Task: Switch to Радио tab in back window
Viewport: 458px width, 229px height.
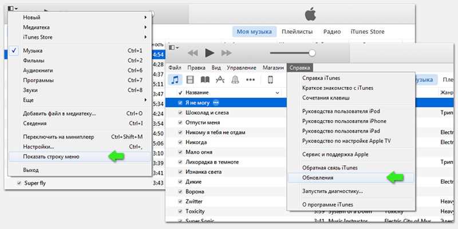Action: coord(332,31)
